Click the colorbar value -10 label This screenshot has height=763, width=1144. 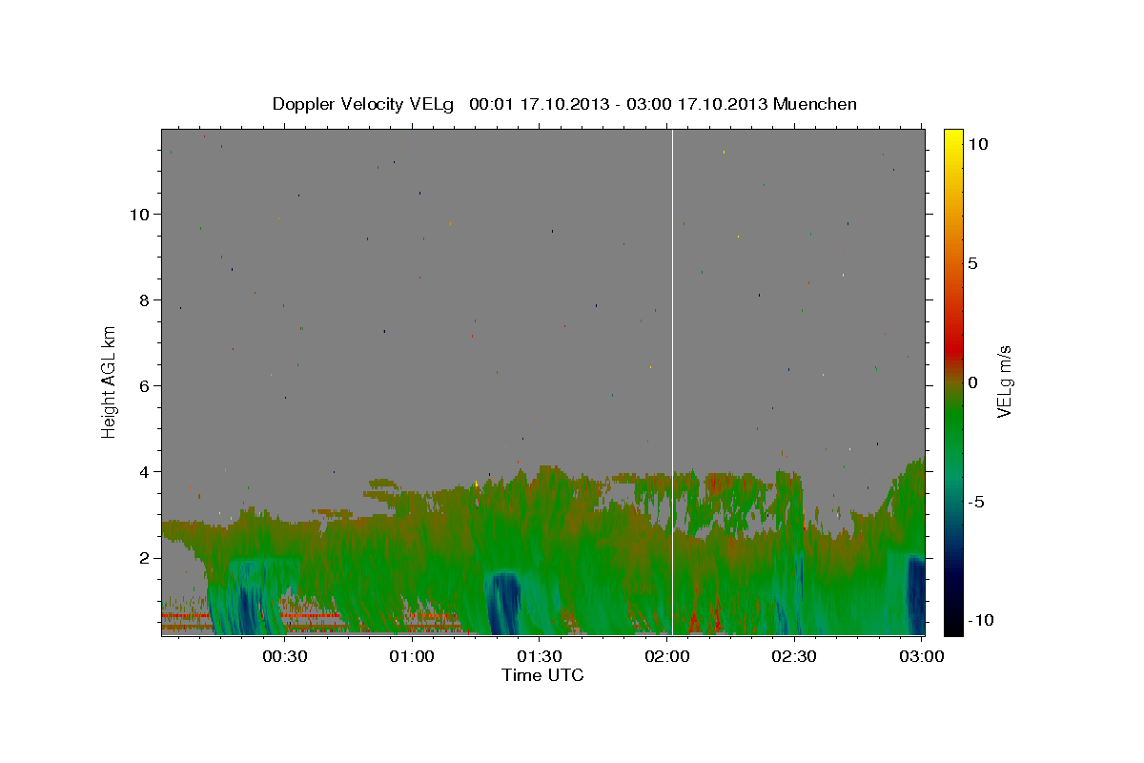[x=980, y=621]
